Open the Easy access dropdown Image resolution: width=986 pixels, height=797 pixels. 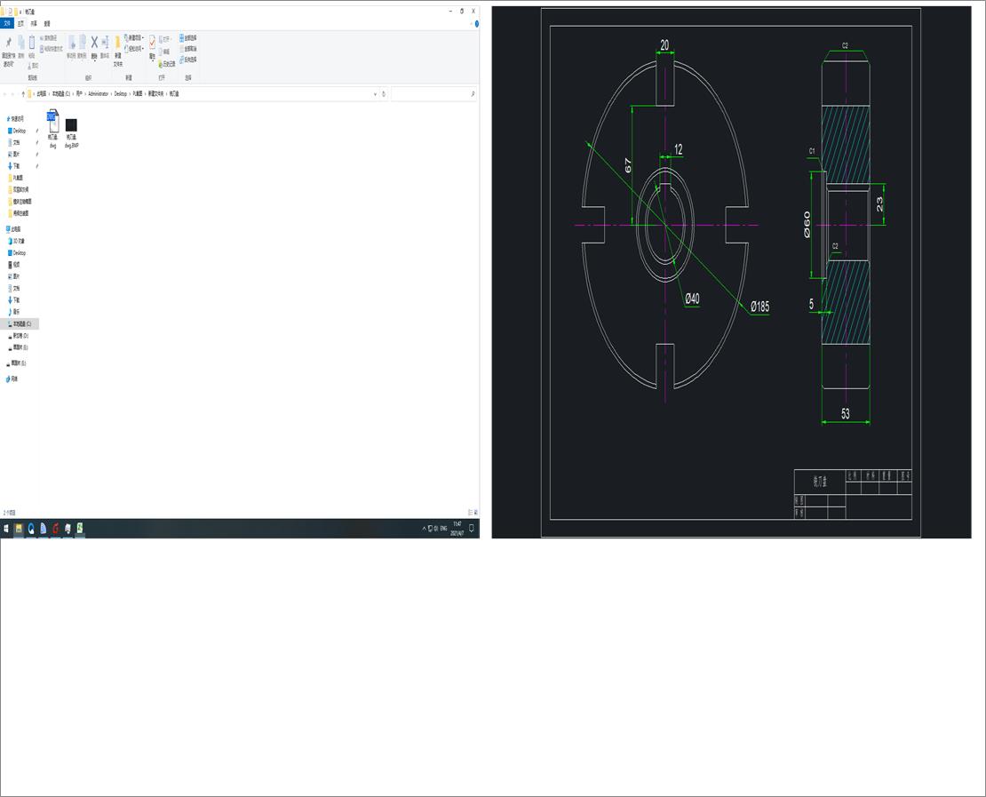tap(134, 49)
